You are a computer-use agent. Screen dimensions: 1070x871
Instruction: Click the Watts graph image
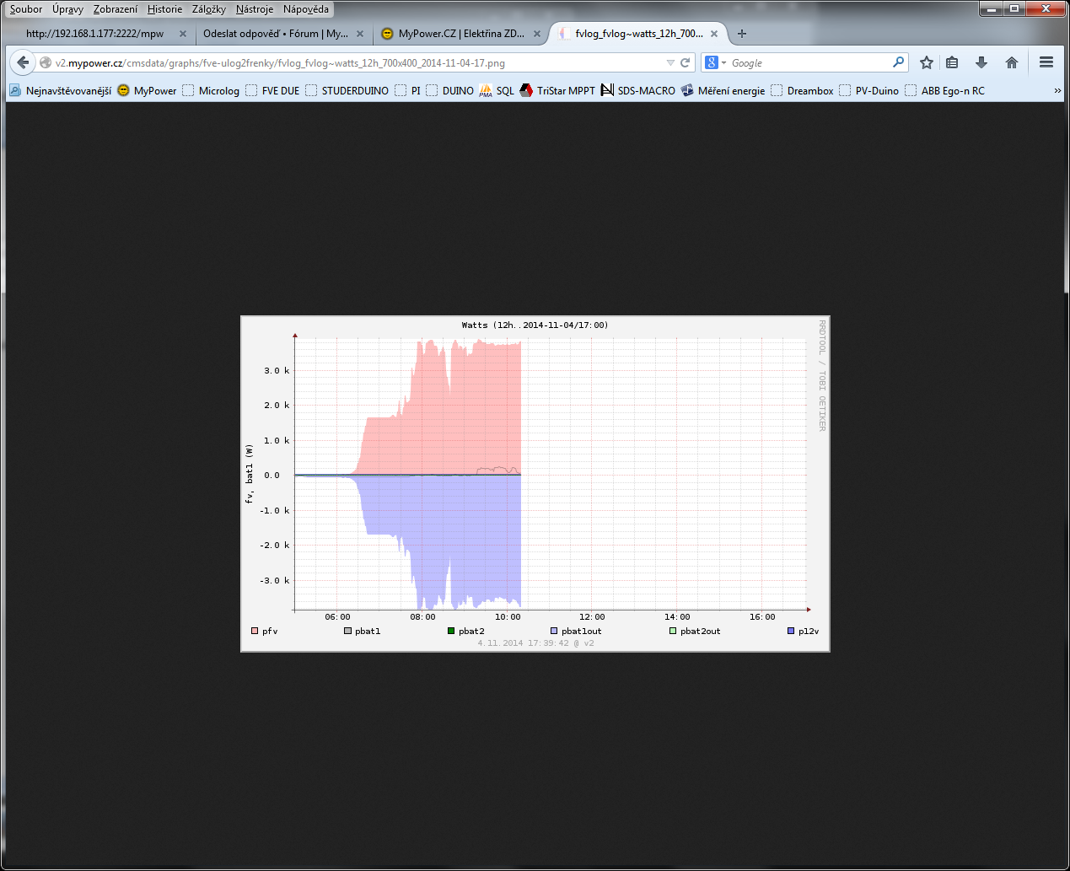(x=535, y=484)
